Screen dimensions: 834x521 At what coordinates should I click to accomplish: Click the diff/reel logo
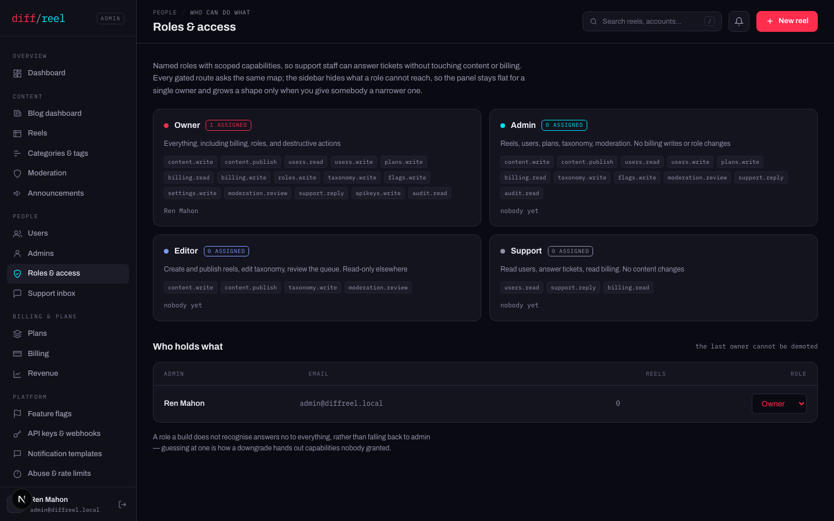click(38, 19)
